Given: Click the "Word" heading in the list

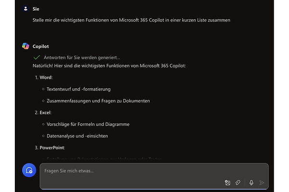Looking at the screenshot, I should [46, 77].
